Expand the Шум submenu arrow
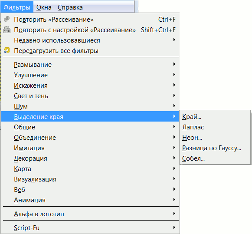The image size is (252, 234). click(x=174, y=106)
